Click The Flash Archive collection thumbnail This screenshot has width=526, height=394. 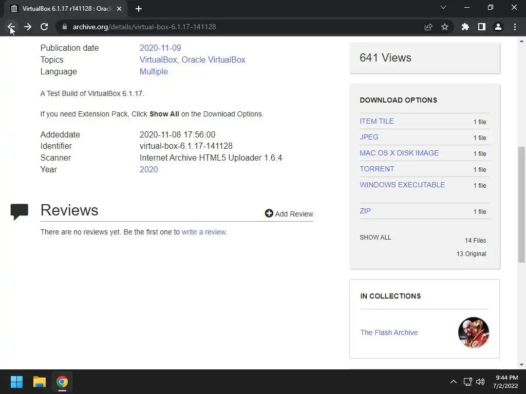(x=474, y=332)
